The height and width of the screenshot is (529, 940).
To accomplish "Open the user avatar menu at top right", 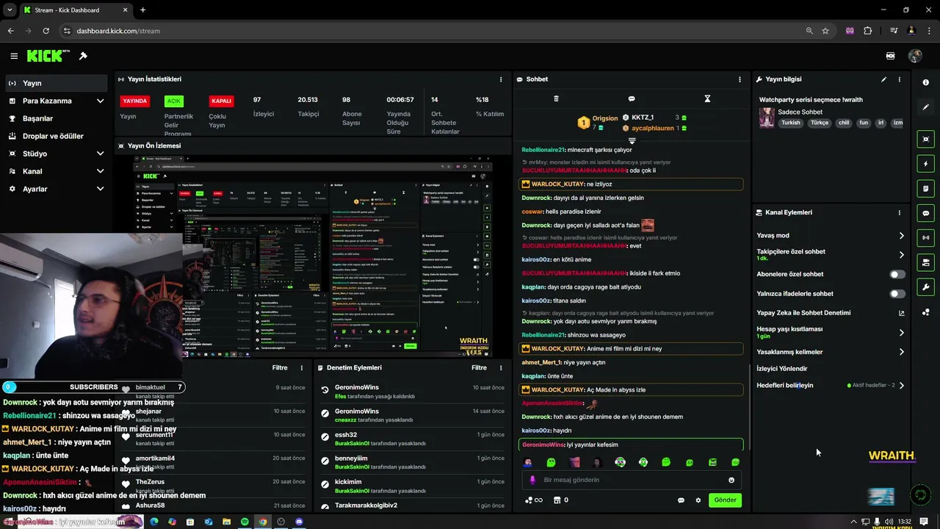I will pyautogui.click(x=915, y=56).
